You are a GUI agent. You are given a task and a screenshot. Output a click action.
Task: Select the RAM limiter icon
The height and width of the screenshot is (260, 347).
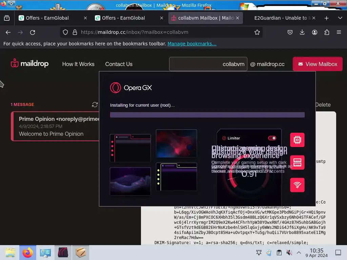pos(297,162)
